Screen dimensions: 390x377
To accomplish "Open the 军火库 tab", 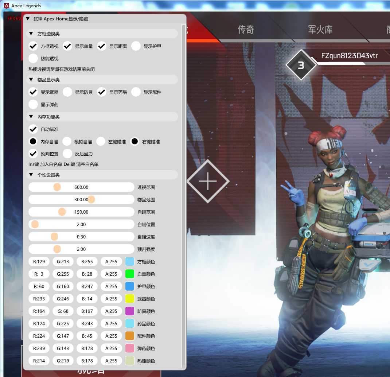I will [x=320, y=30].
